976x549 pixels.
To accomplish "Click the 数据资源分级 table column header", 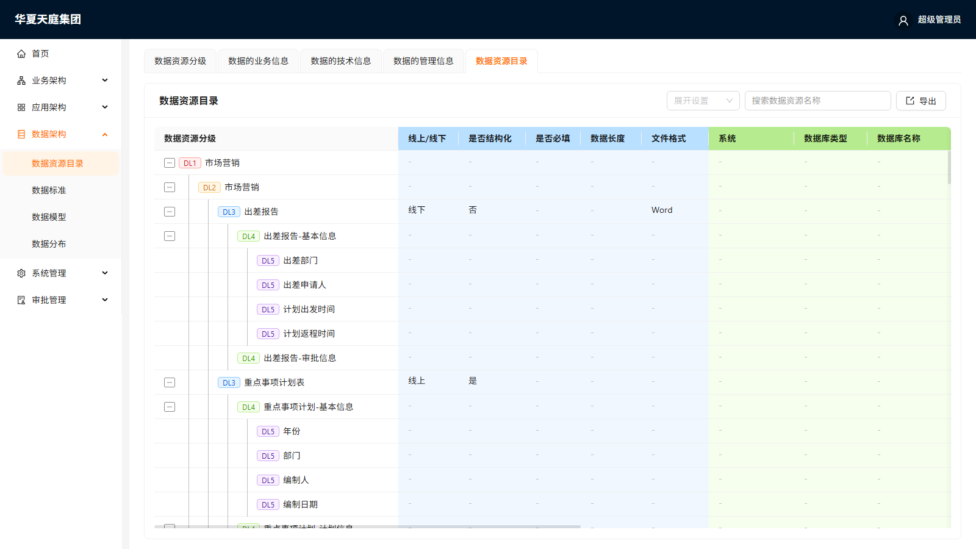I will pyautogui.click(x=276, y=138).
